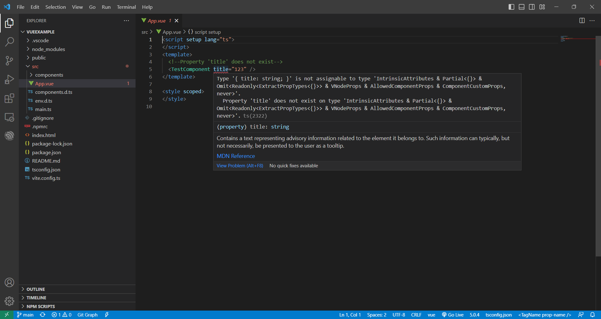This screenshot has width=601, height=319.
Task: Close the App.vue editor tab
Action: [x=177, y=21]
